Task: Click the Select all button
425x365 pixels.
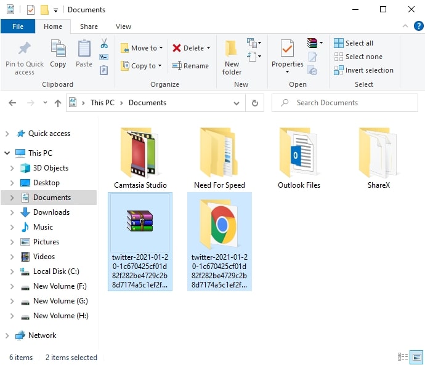Action: (354, 43)
